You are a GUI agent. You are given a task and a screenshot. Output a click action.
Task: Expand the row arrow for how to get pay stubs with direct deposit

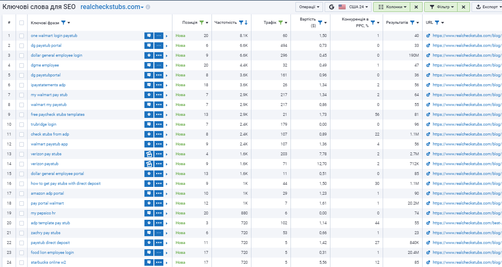167,184
